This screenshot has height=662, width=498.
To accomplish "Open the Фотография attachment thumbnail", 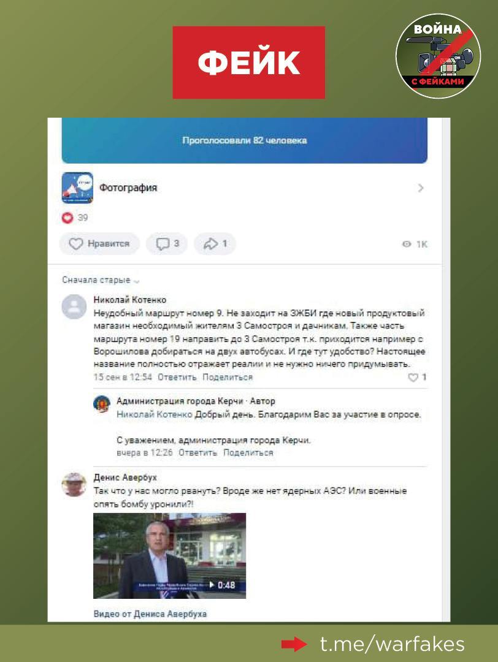I will (x=77, y=188).
